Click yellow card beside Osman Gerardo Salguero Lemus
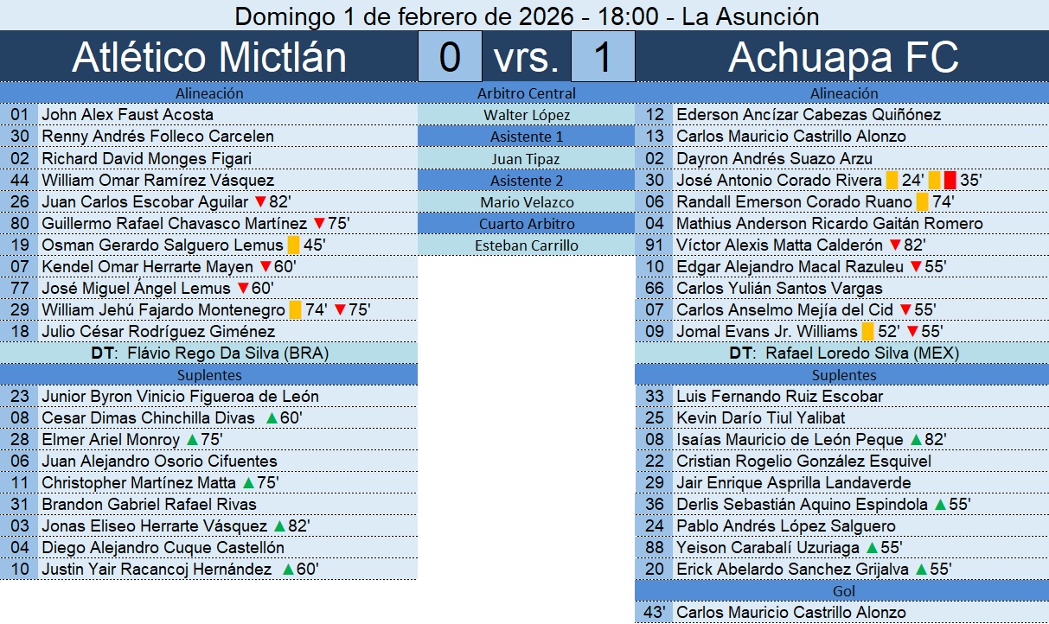Viewport: 1049px width, 624px height. click(293, 245)
